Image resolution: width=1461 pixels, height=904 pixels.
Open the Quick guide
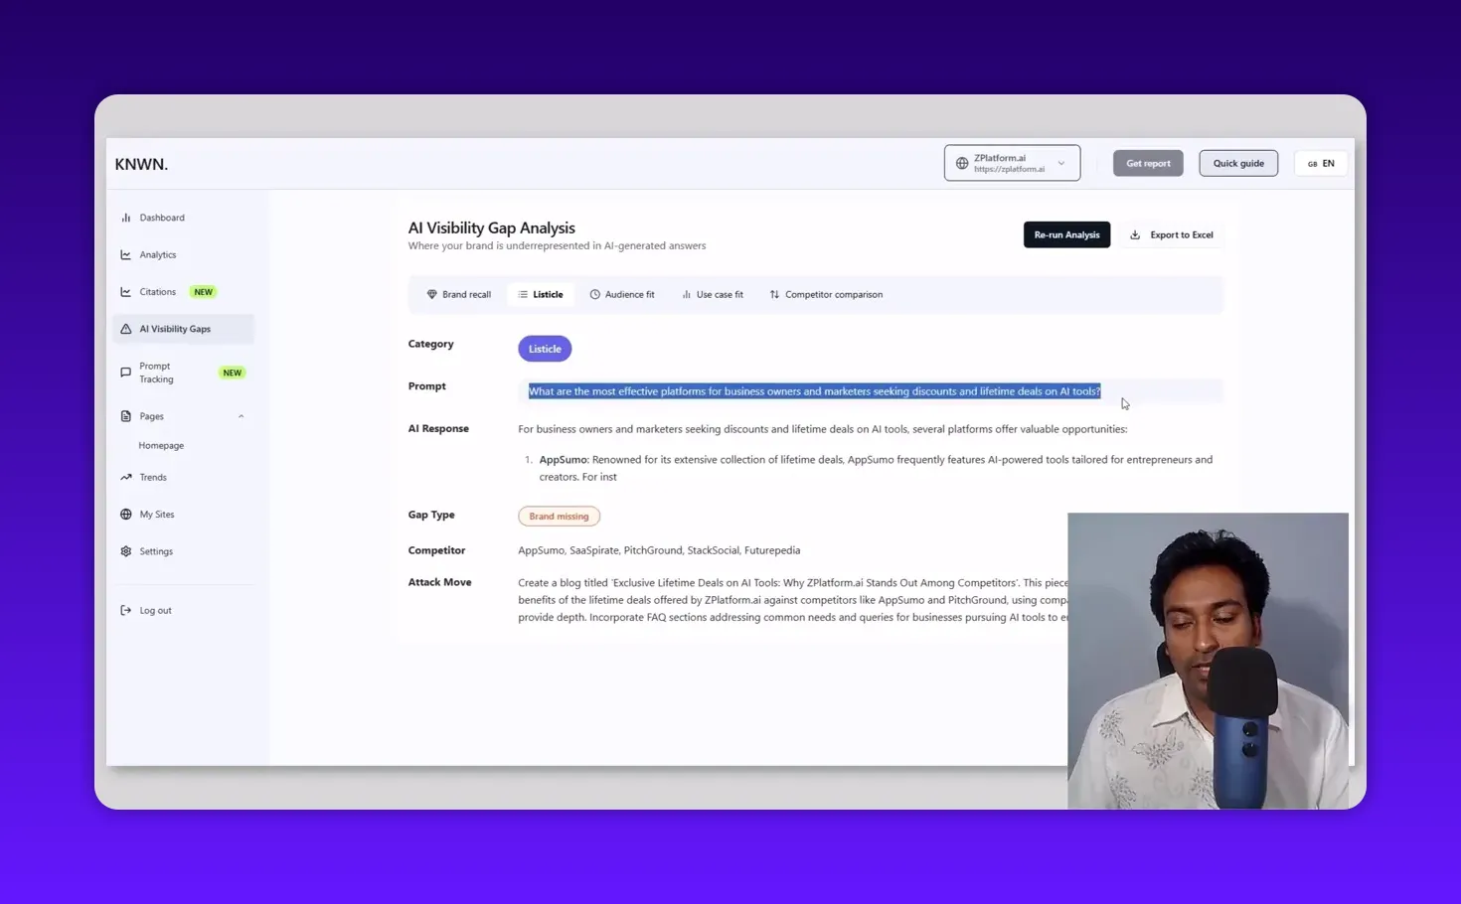[1238, 163]
